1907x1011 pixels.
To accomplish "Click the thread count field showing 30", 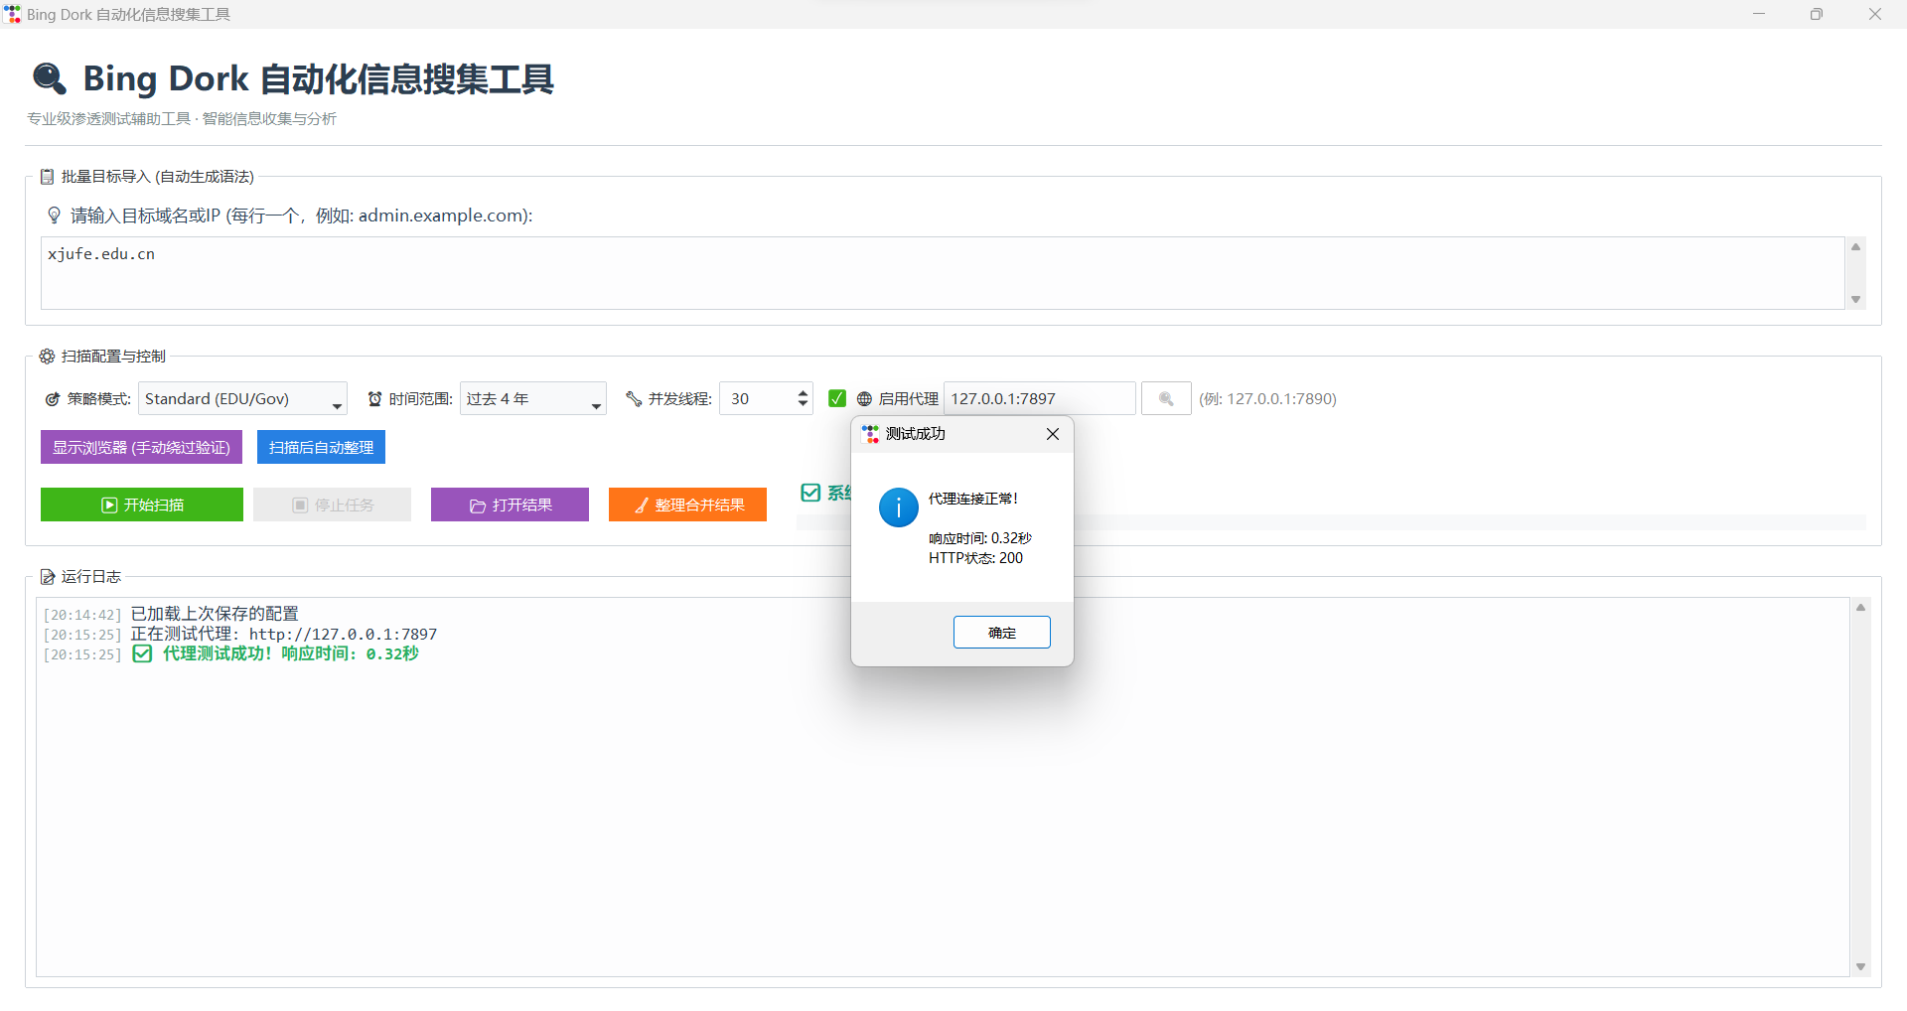I will point(757,399).
